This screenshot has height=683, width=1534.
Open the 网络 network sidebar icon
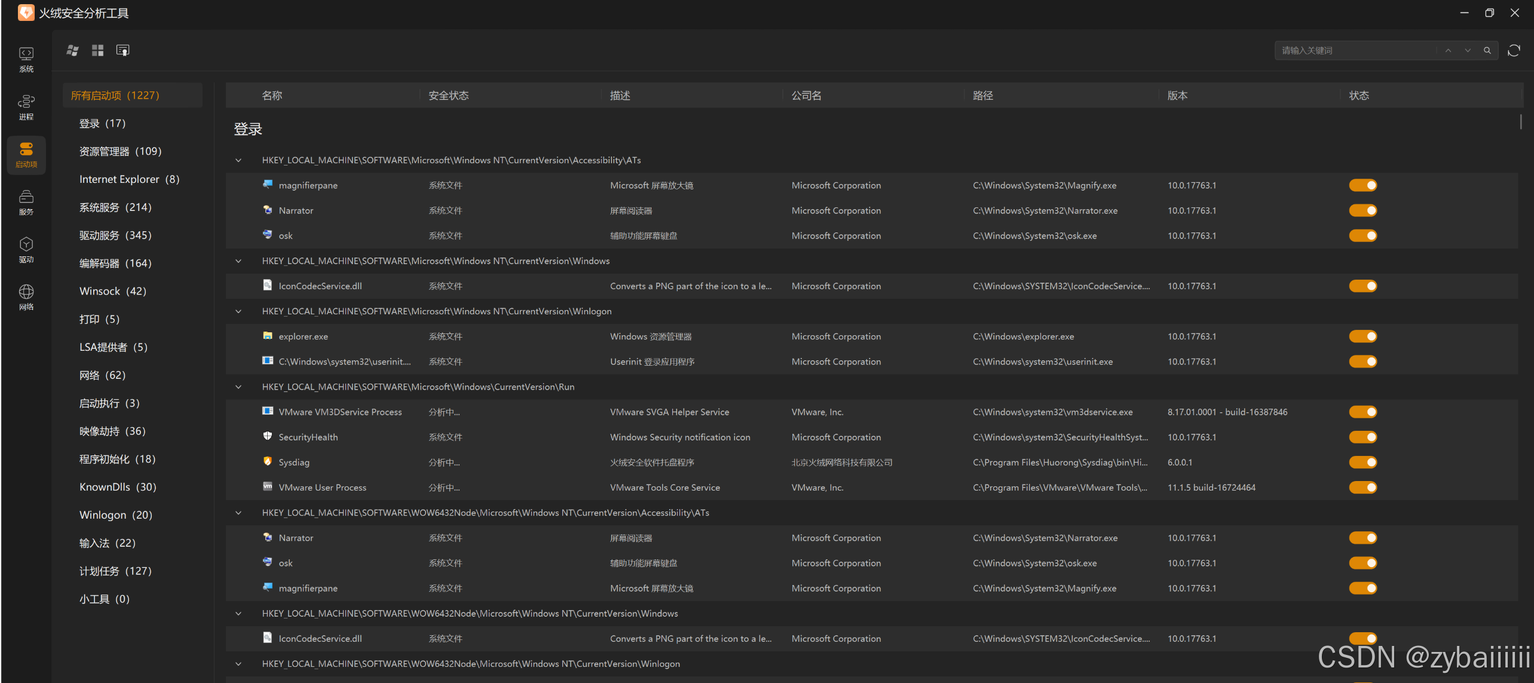tap(26, 297)
